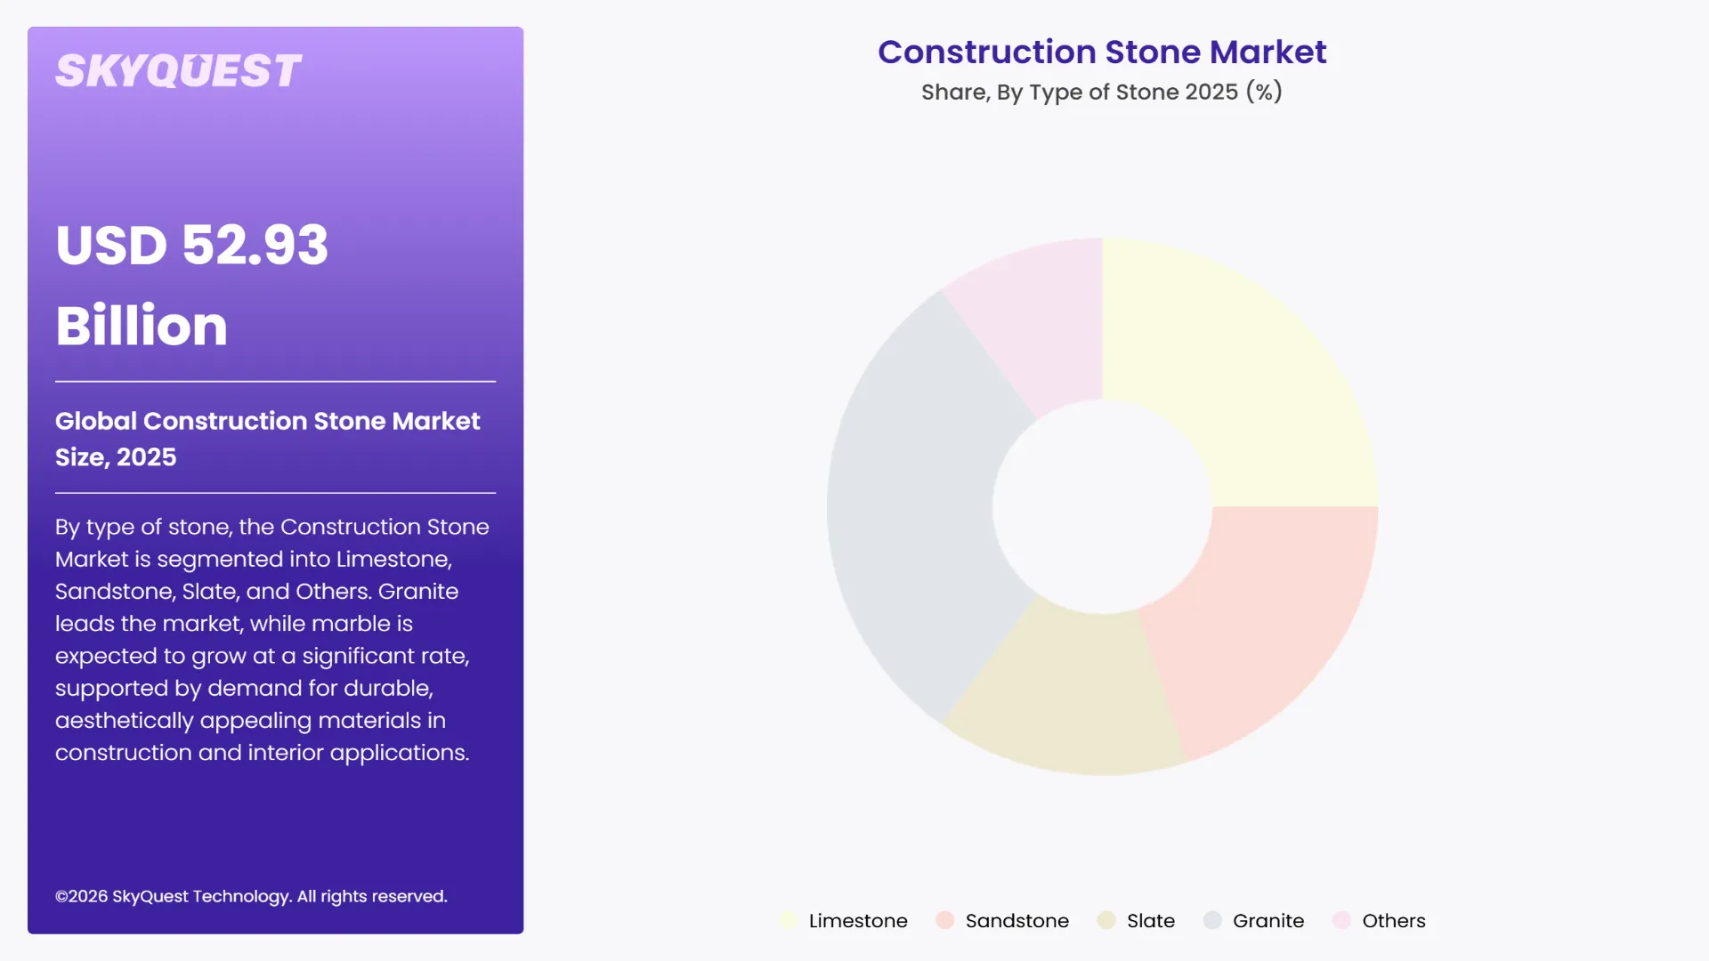Viewport: 1709px width, 961px height.
Task: Click the Limestone legend color dot
Action: pos(789,921)
